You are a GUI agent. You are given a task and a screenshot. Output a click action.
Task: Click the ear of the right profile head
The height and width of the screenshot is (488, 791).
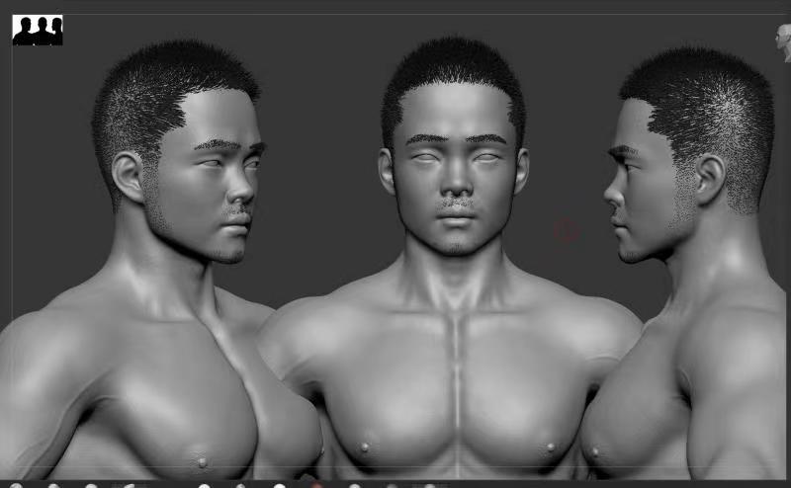(x=708, y=176)
